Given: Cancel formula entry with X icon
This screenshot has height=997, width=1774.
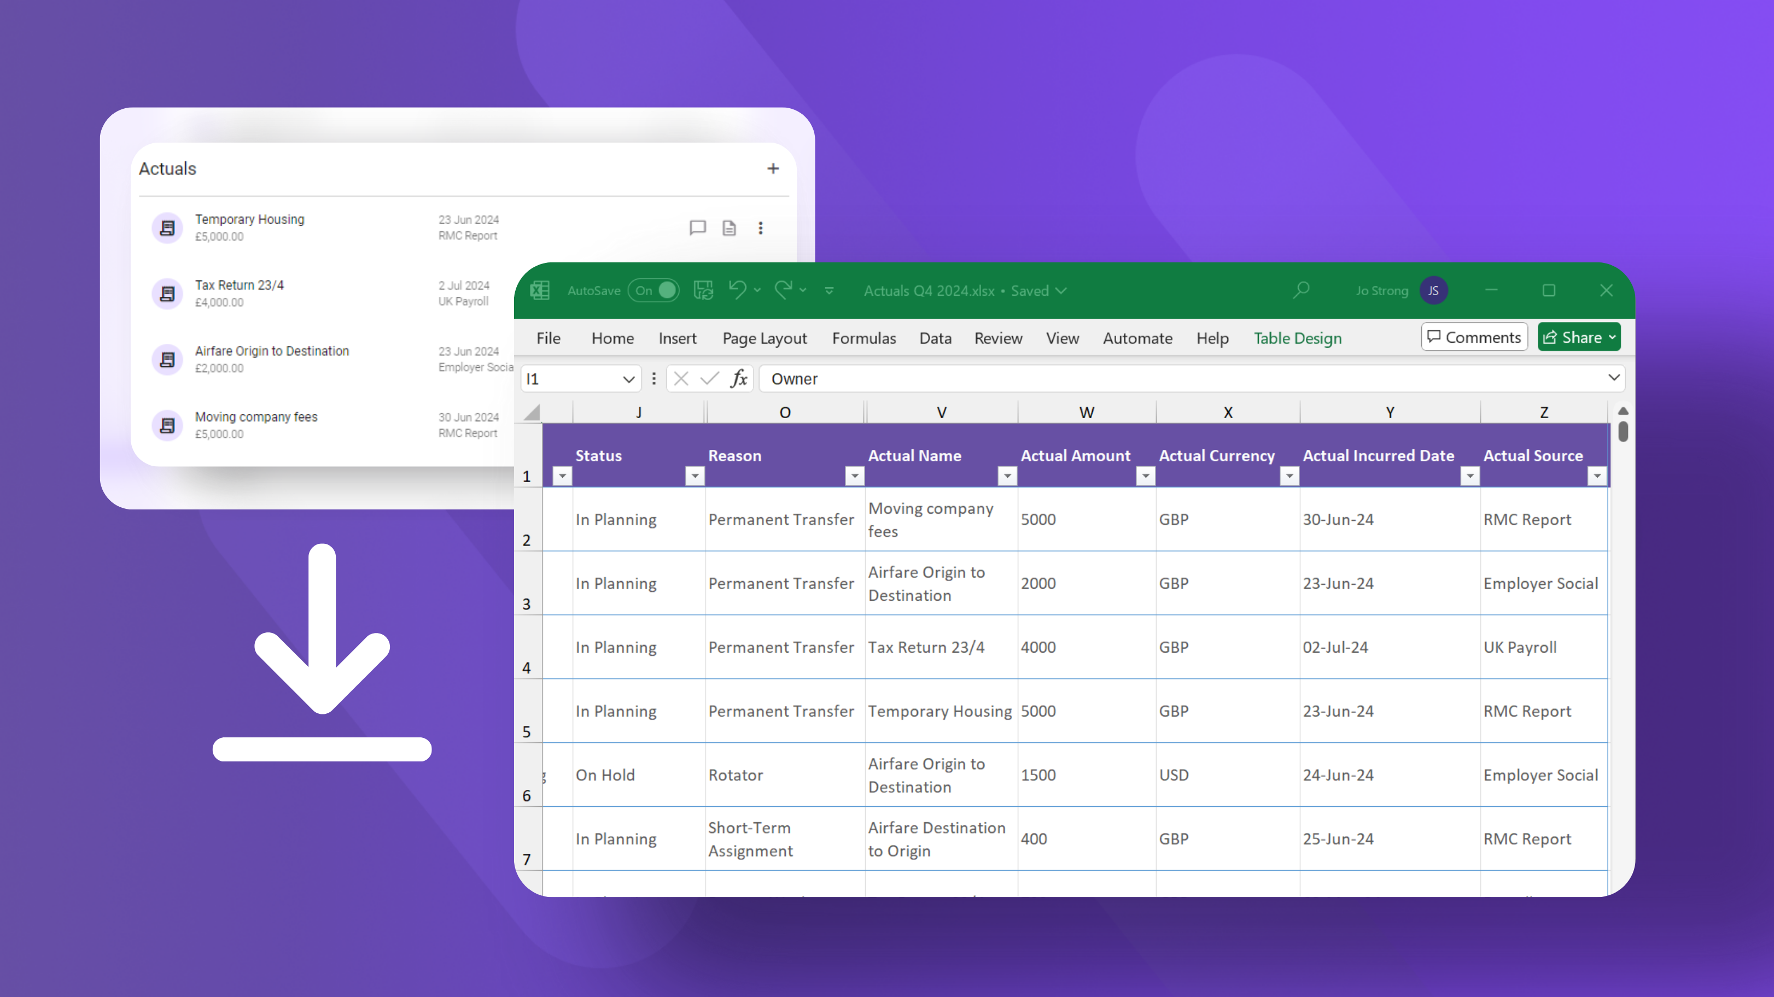Looking at the screenshot, I should point(681,379).
